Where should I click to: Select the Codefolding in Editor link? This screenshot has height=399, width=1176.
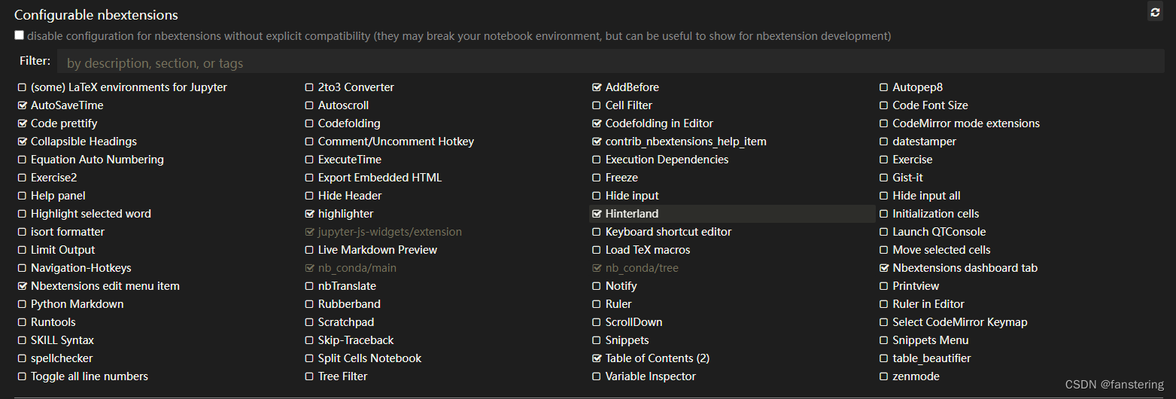[659, 123]
